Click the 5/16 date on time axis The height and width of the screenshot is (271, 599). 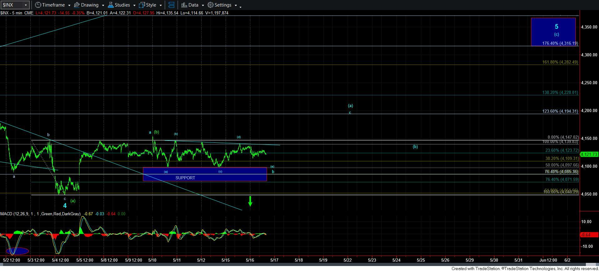click(x=250, y=260)
